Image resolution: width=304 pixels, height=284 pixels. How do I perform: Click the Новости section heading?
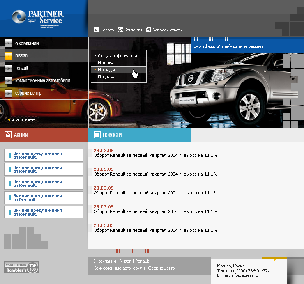click(112, 135)
